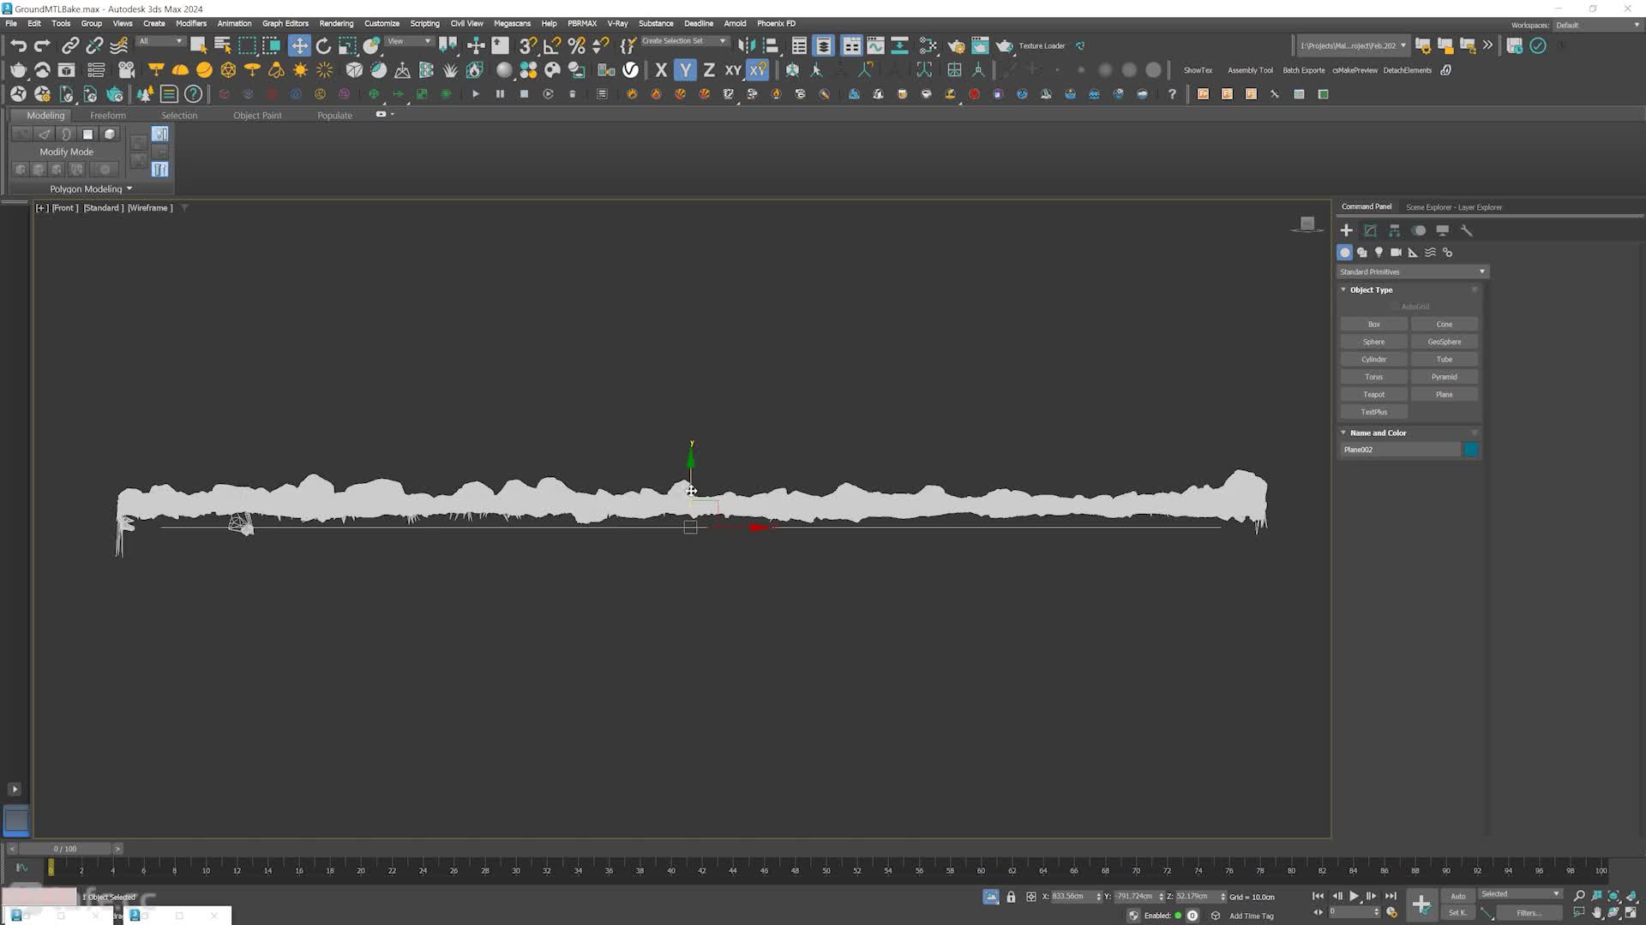Screen dimensions: 1646x925
Task: Open the V-Ray menu
Action: (x=617, y=23)
